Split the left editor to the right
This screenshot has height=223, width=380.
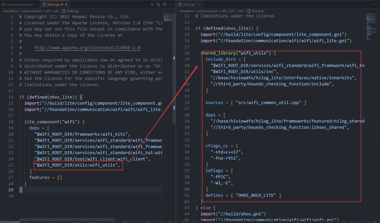(165, 4)
